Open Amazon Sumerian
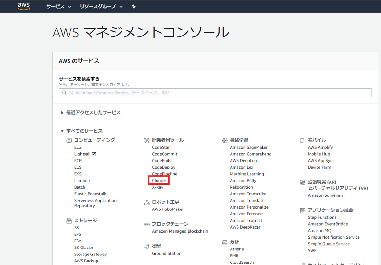 pyautogui.click(x=325, y=195)
